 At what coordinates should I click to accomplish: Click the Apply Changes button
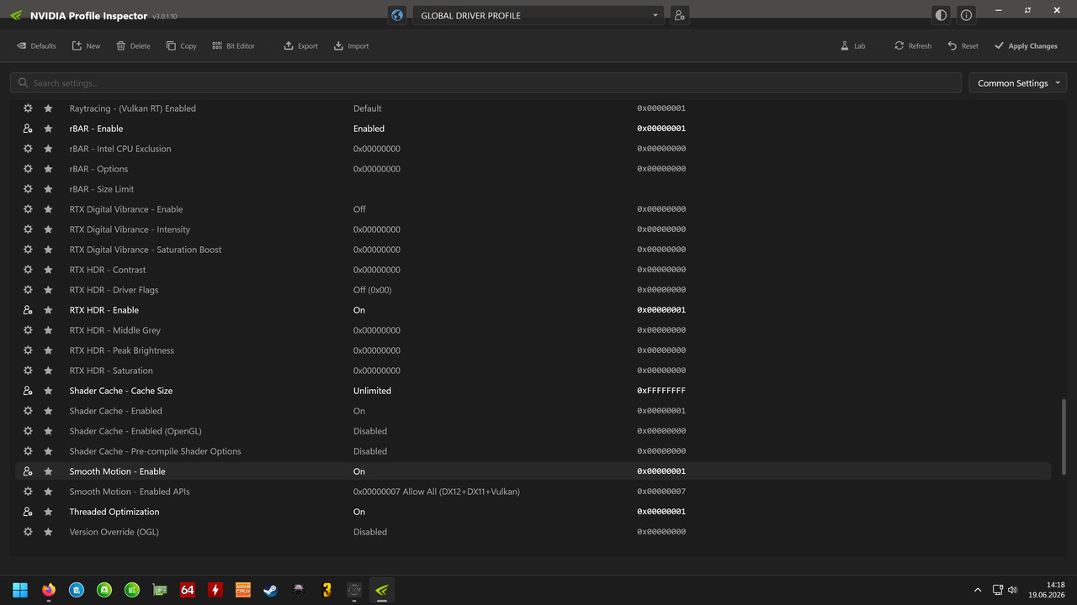[x=1026, y=46]
